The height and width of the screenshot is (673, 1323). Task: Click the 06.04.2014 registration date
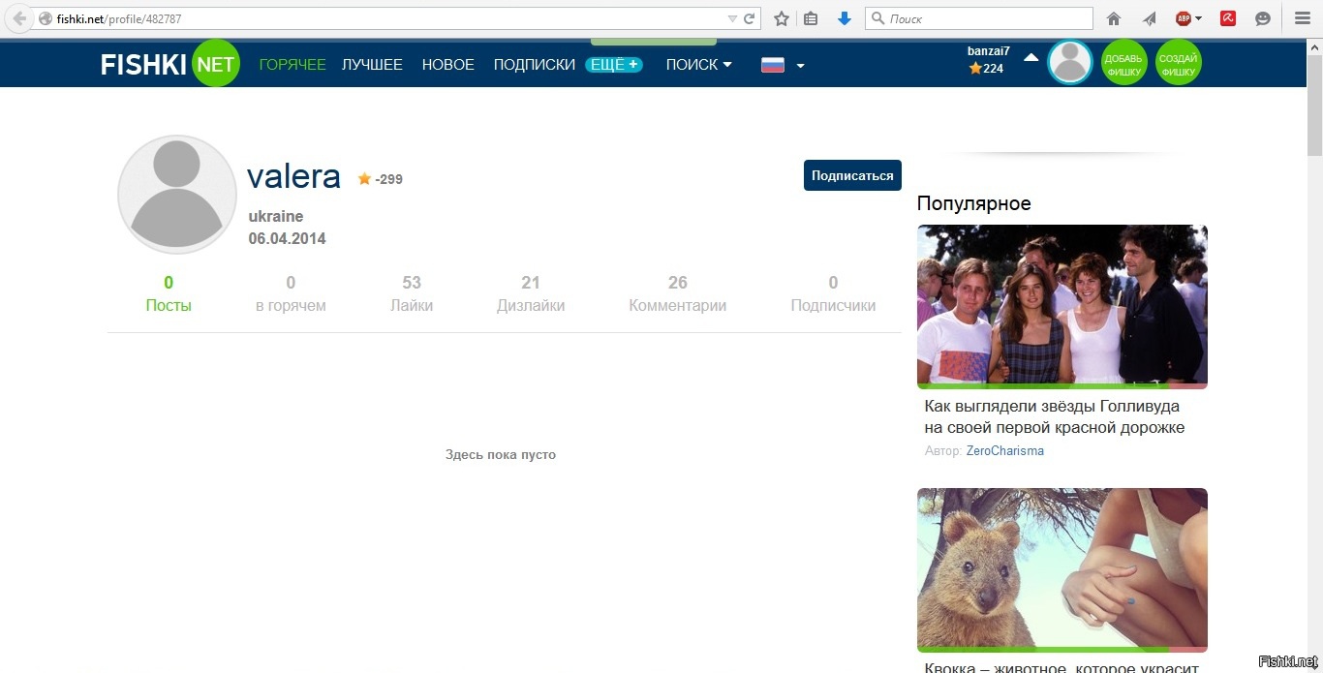point(288,238)
